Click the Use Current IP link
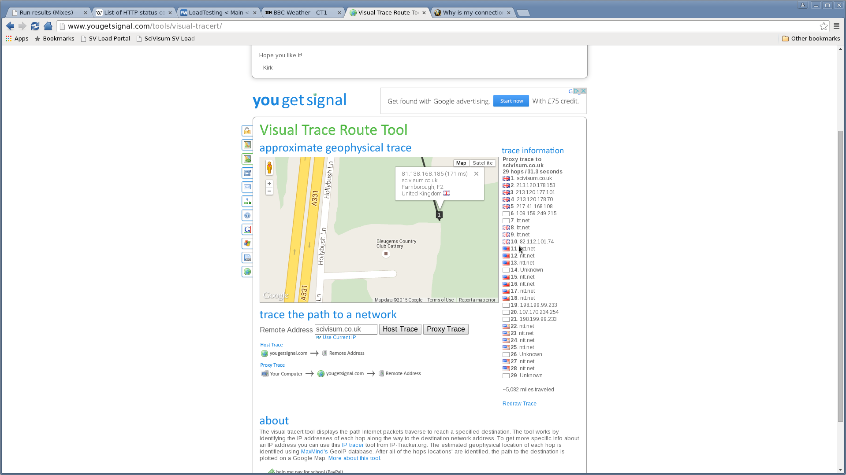The height and width of the screenshot is (475, 846). point(339,337)
